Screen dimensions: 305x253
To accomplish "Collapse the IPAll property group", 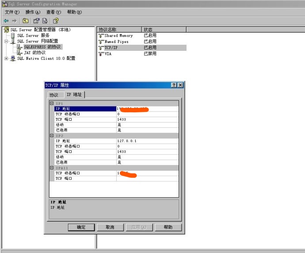I will (52, 168).
